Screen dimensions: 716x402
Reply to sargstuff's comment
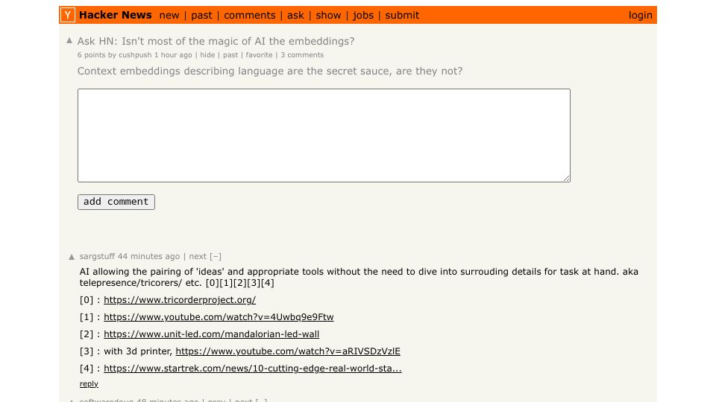(x=89, y=384)
